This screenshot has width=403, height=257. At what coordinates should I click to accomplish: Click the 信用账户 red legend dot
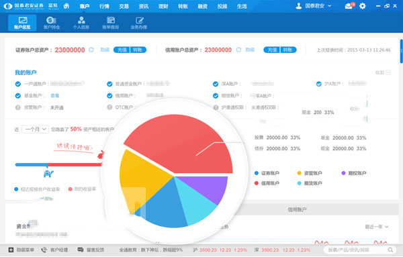pyautogui.click(x=257, y=183)
